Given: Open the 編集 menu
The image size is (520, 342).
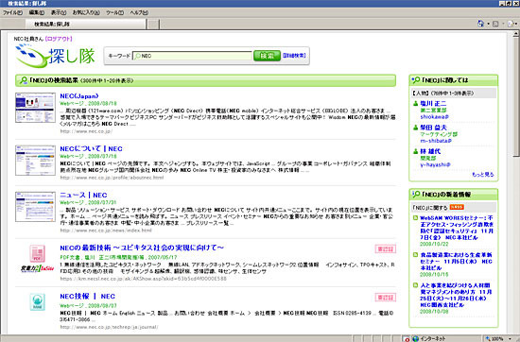Looking at the screenshot, I should pos(37,12).
